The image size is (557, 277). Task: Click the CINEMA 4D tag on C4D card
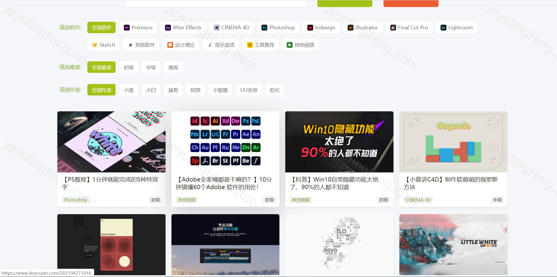(x=418, y=200)
